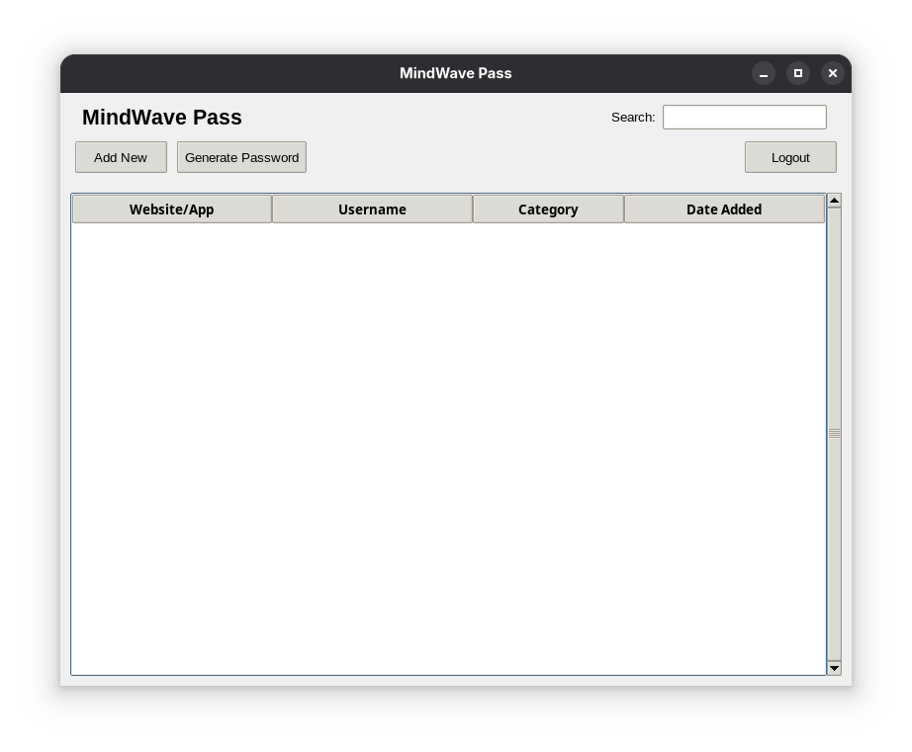Log out using the Logout button
The width and height of the screenshot is (912, 752).
(790, 157)
